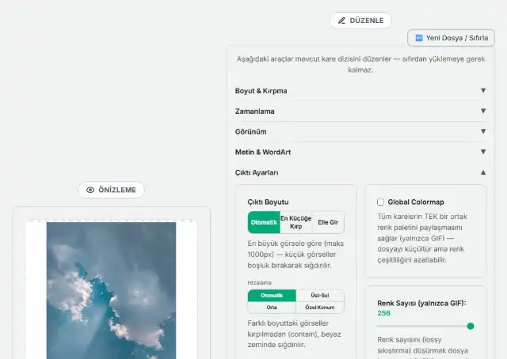Expand the Metin & WordArt section arrow
Screen dimensions: 507x359
pos(483,152)
